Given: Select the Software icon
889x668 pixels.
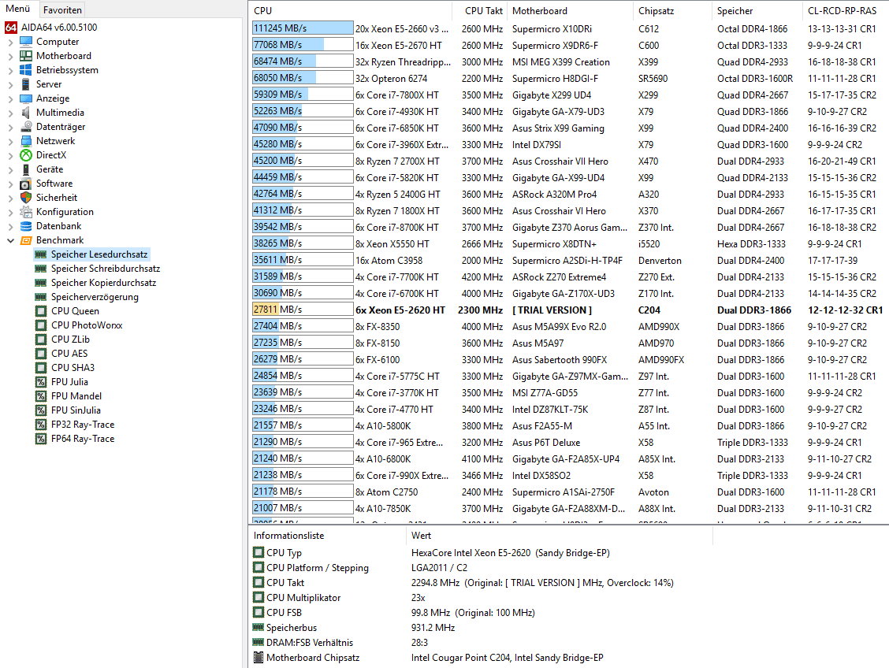Looking at the screenshot, I should [26, 183].
